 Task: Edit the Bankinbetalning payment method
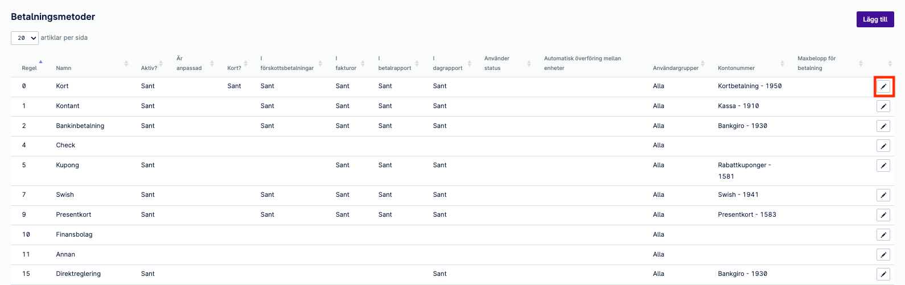tap(883, 126)
